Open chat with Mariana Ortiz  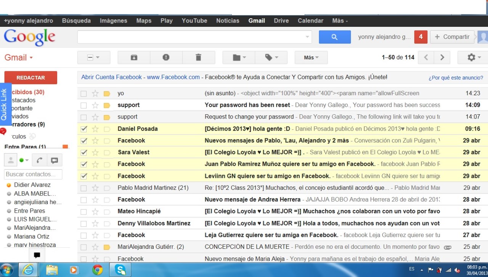[x=32, y=237]
